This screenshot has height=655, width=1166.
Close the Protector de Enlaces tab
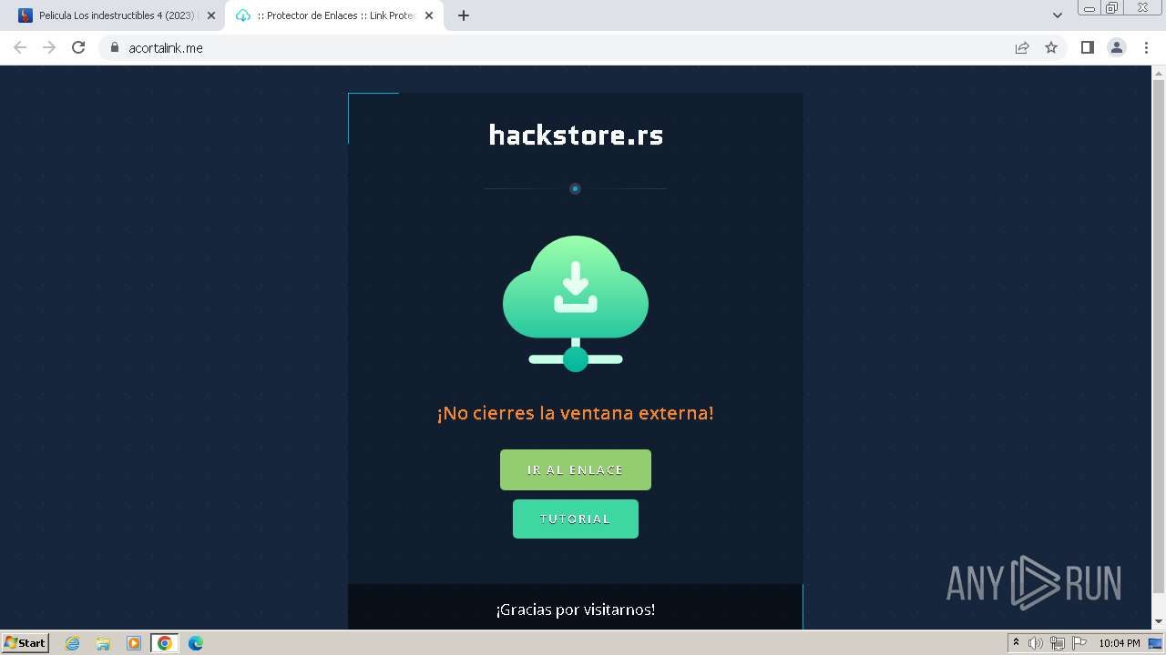(x=429, y=15)
